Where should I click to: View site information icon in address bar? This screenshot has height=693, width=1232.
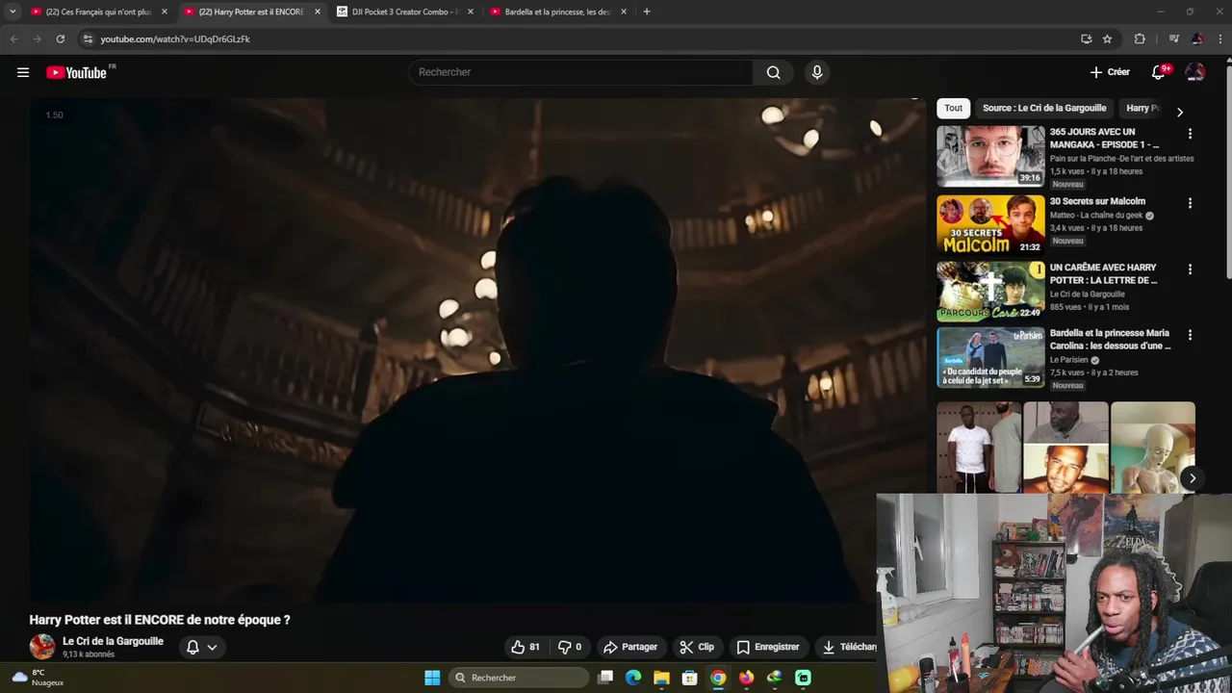(88, 38)
